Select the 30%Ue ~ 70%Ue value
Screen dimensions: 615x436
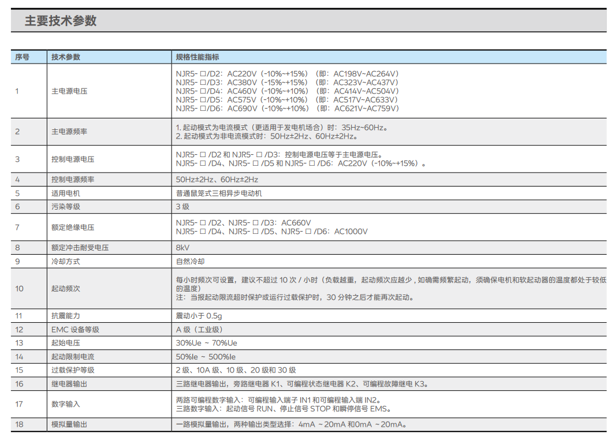coord(206,343)
